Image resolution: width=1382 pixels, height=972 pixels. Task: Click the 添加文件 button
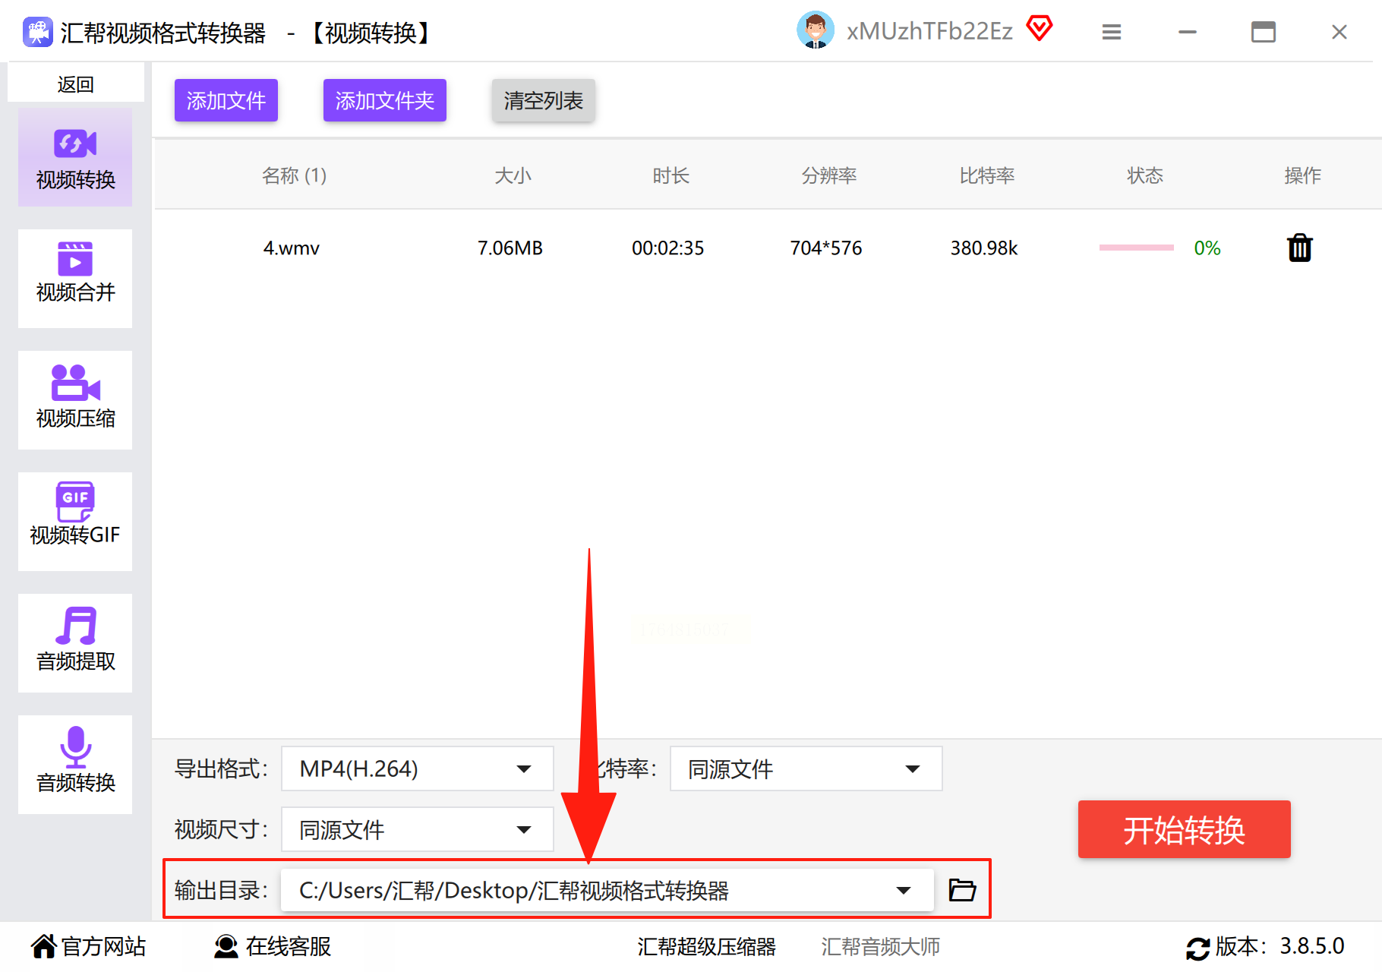pos(226,100)
